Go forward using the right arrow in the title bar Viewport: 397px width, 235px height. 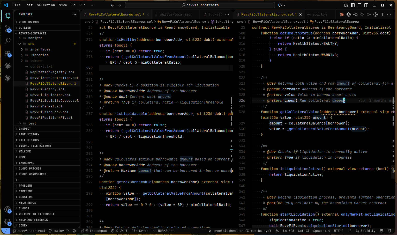point(119,5)
